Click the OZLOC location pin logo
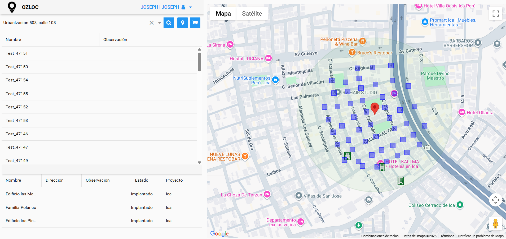The height and width of the screenshot is (239, 506). pos(12,7)
